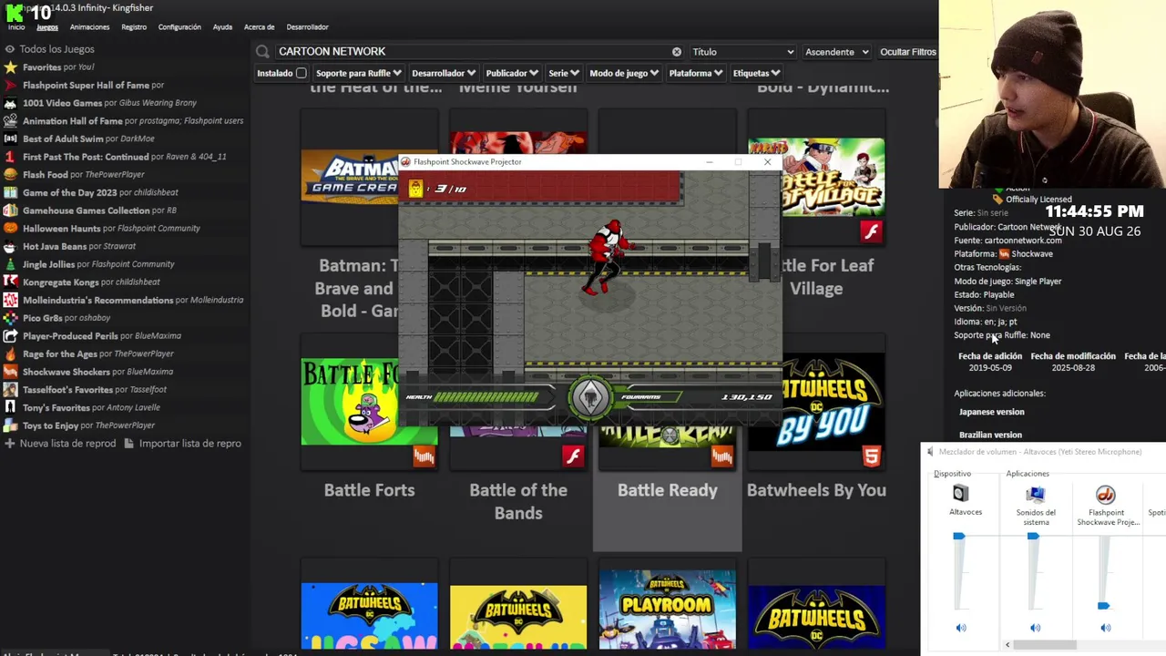The image size is (1166, 656).
Task: Open the Desarrollador tab in top menu
Action: tap(307, 27)
